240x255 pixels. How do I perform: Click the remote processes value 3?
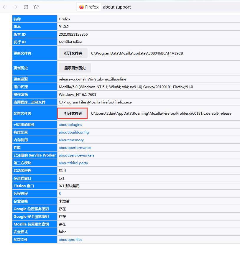click(60, 193)
